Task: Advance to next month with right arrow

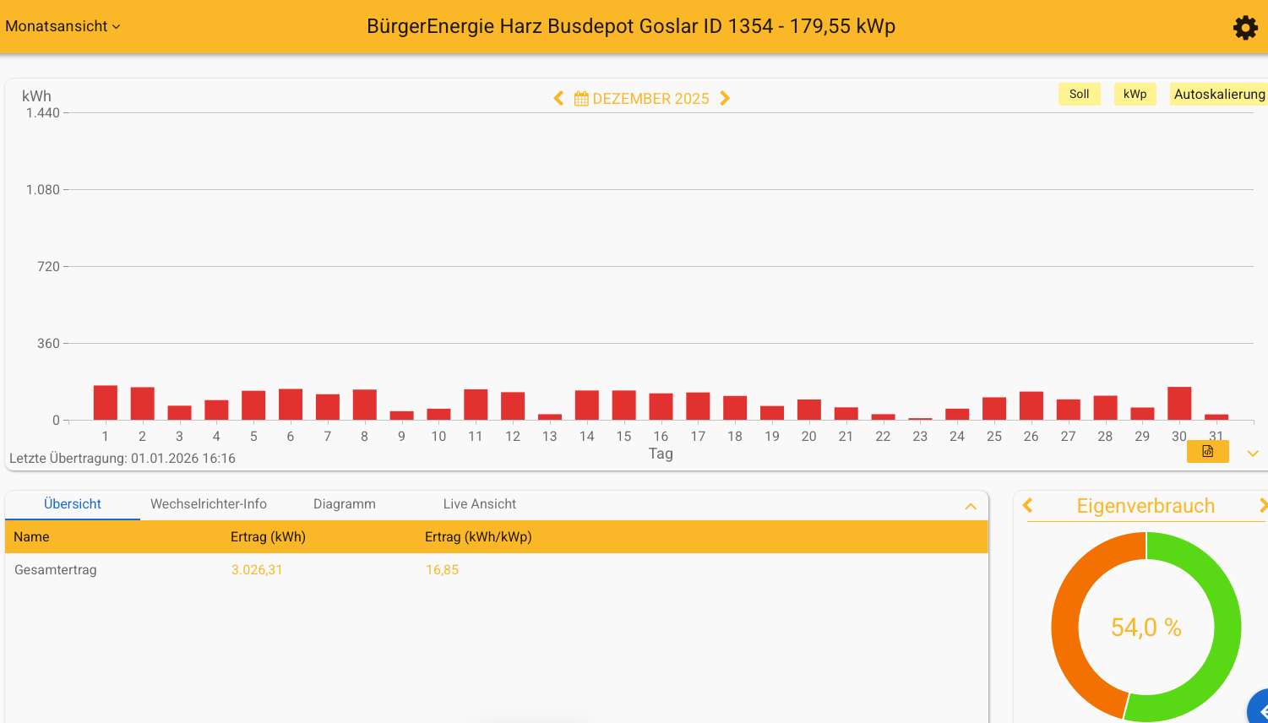Action: 725,99
